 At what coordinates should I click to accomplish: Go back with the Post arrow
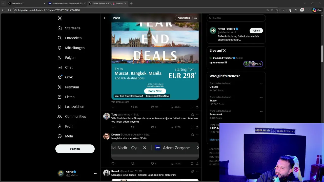pos(105,18)
